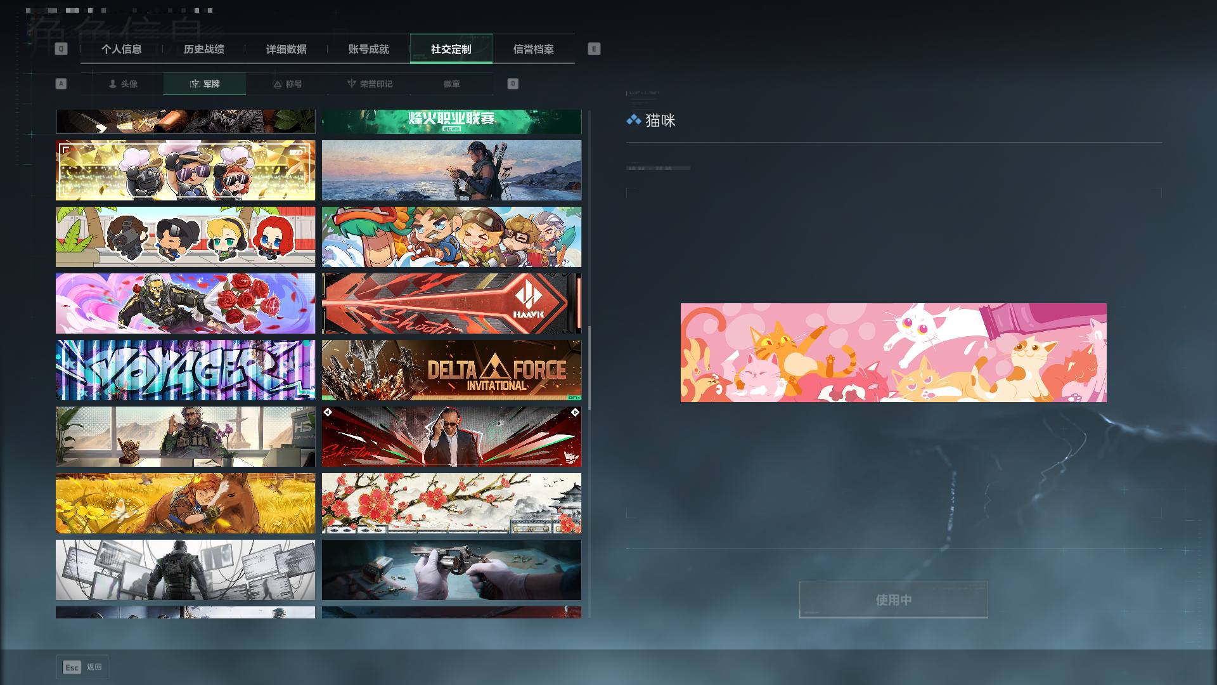The height and width of the screenshot is (685, 1217).
Task: Open the 详细数据 tab
Action: click(x=286, y=49)
